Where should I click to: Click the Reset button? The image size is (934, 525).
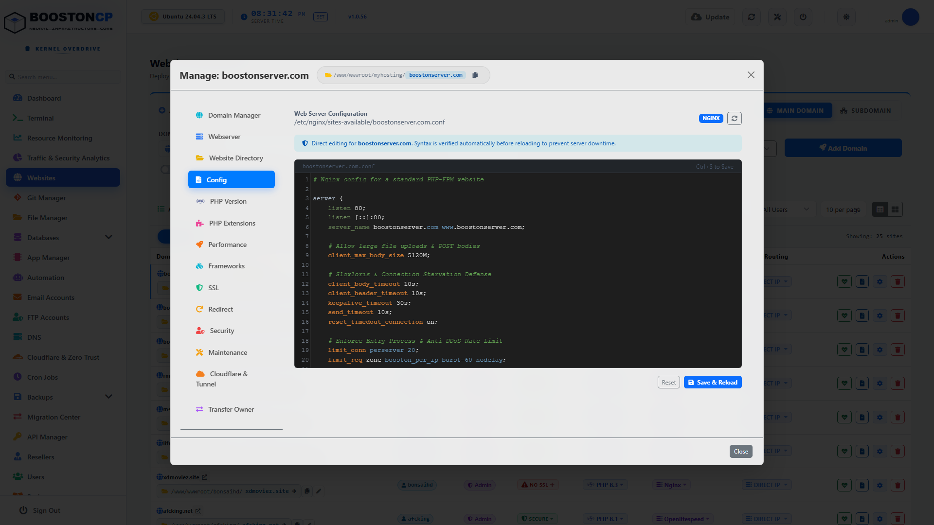[x=669, y=383]
